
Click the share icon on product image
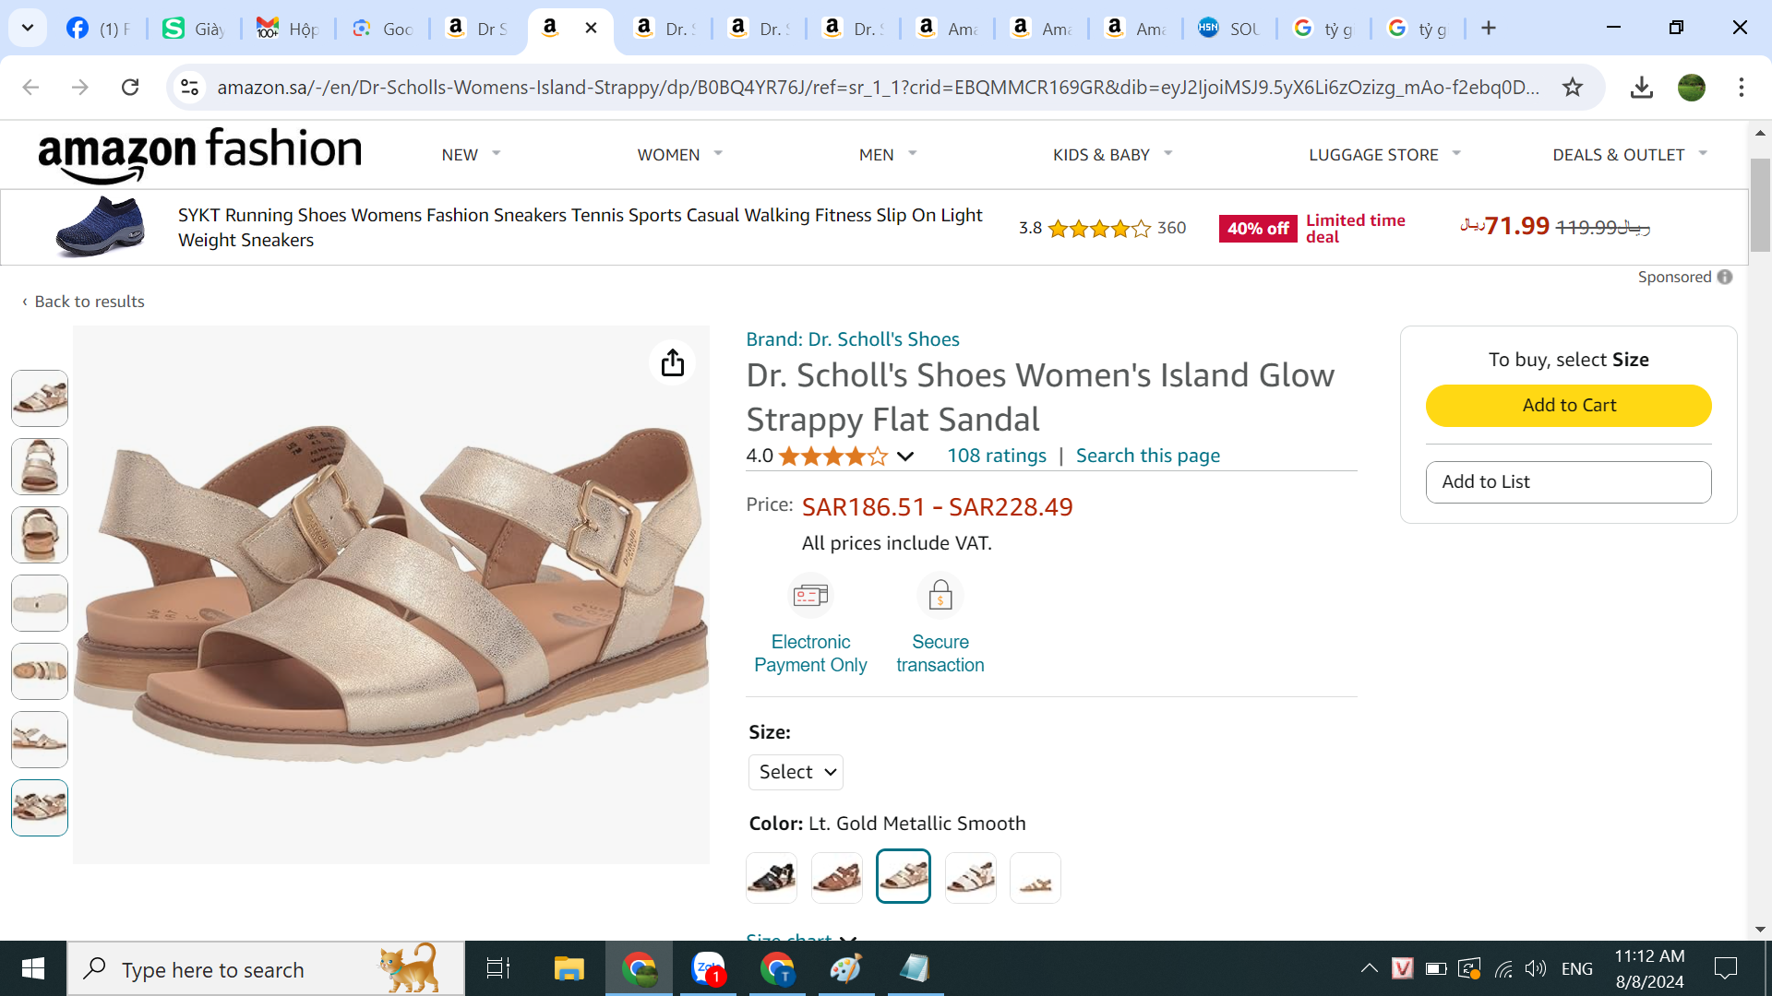(x=673, y=362)
